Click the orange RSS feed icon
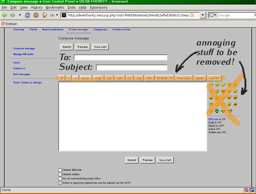 click(x=193, y=15)
